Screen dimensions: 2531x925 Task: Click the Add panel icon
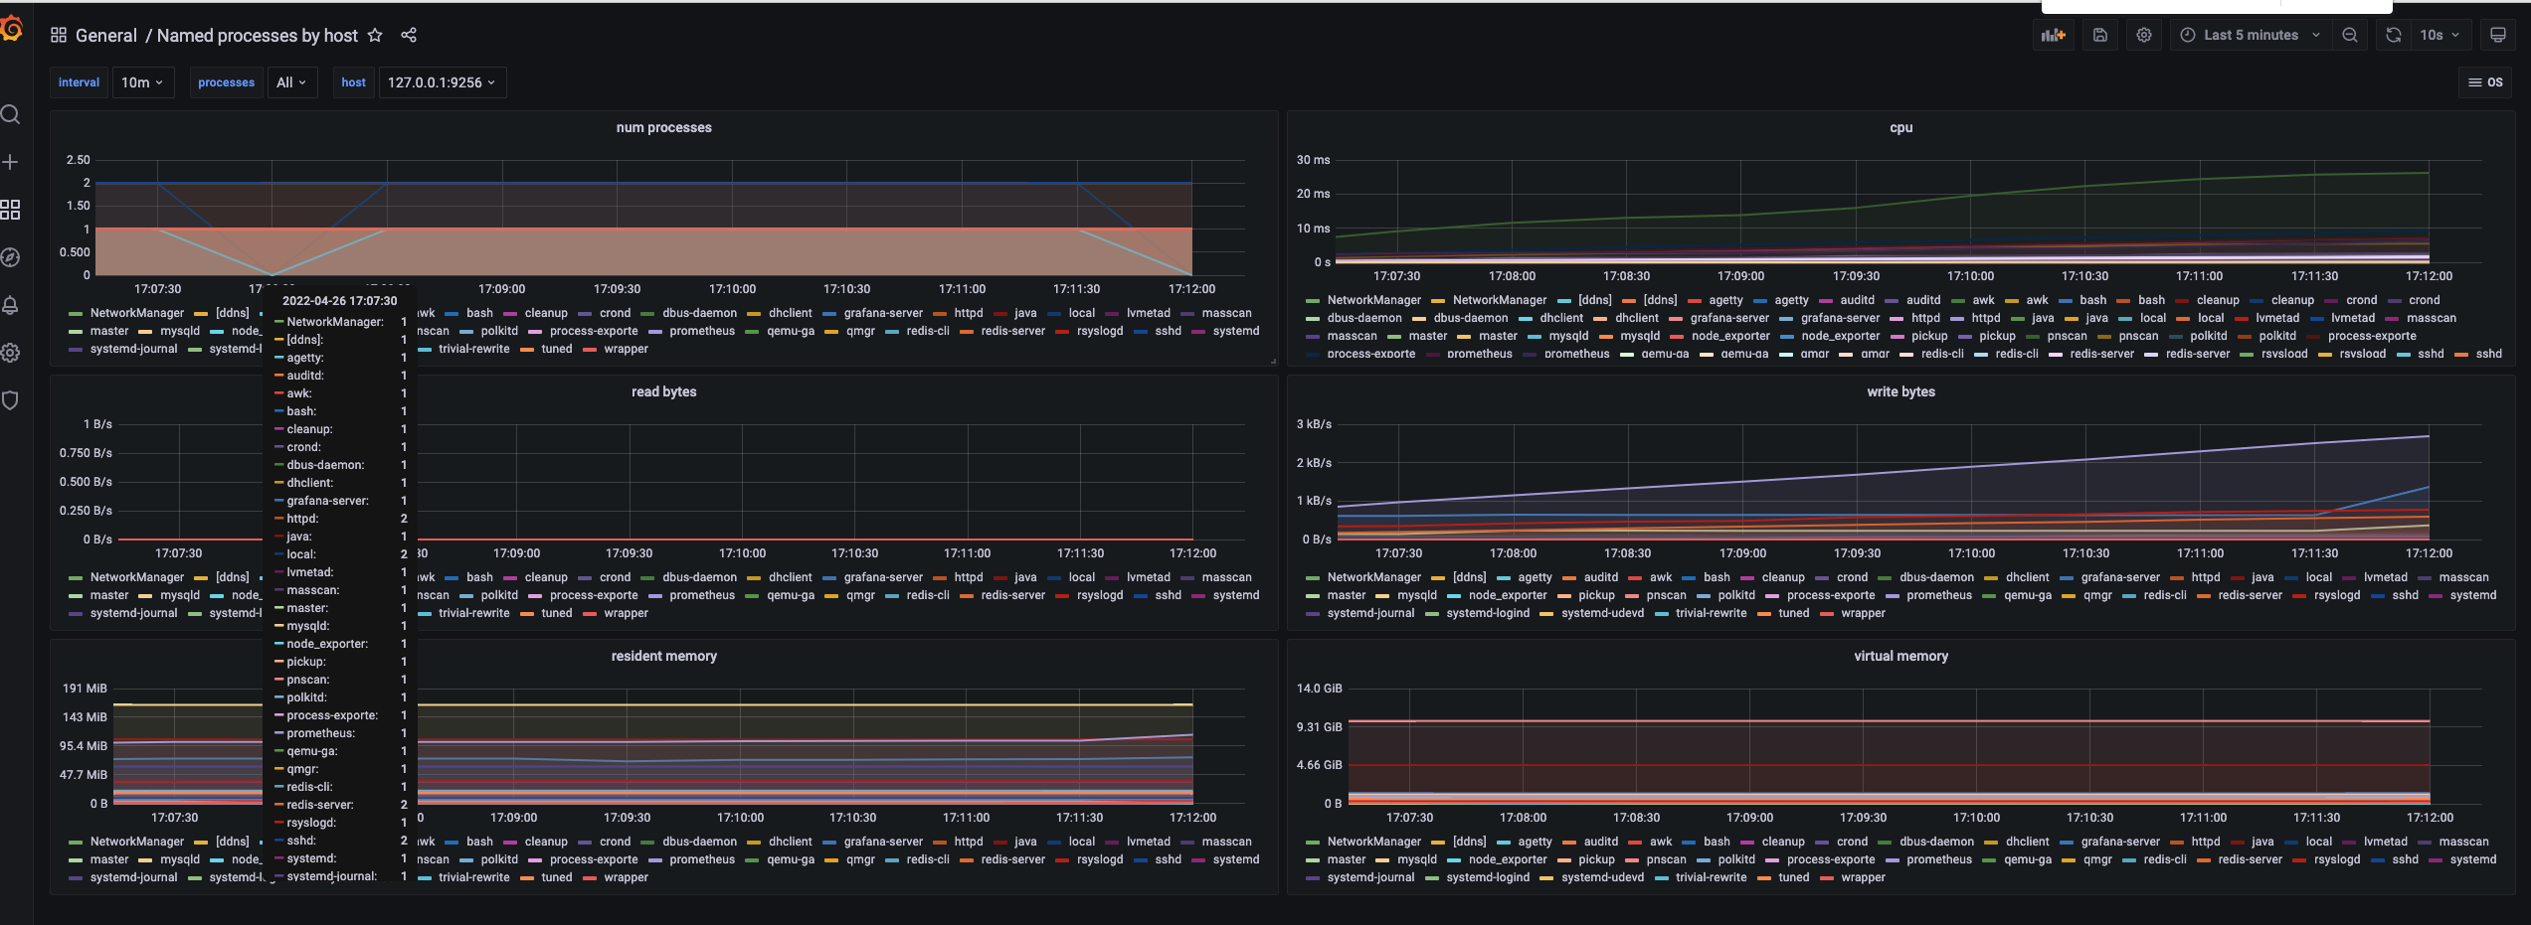pyautogui.click(x=2054, y=35)
